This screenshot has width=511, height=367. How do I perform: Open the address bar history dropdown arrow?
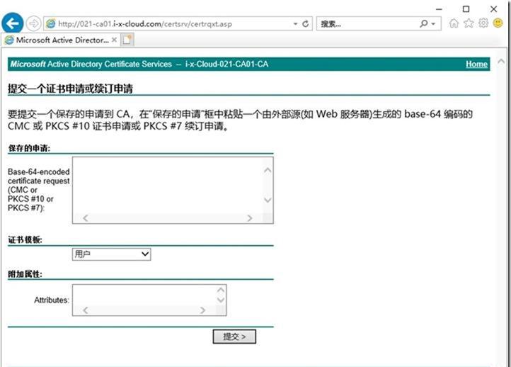pos(295,24)
